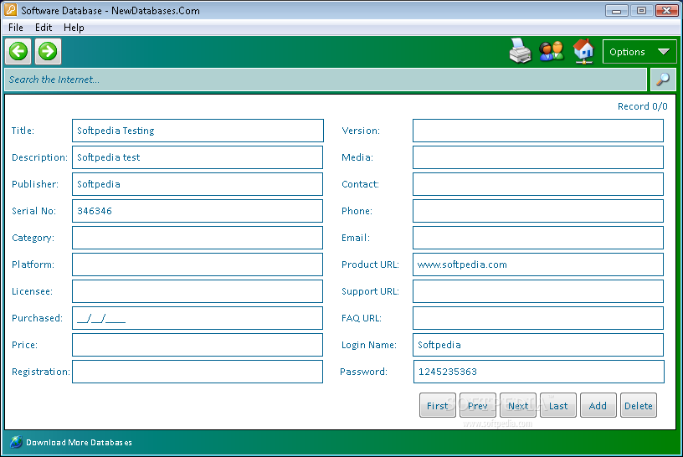683x457 pixels.
Task: Click the printer icon
Action: [x=520, y=51]
